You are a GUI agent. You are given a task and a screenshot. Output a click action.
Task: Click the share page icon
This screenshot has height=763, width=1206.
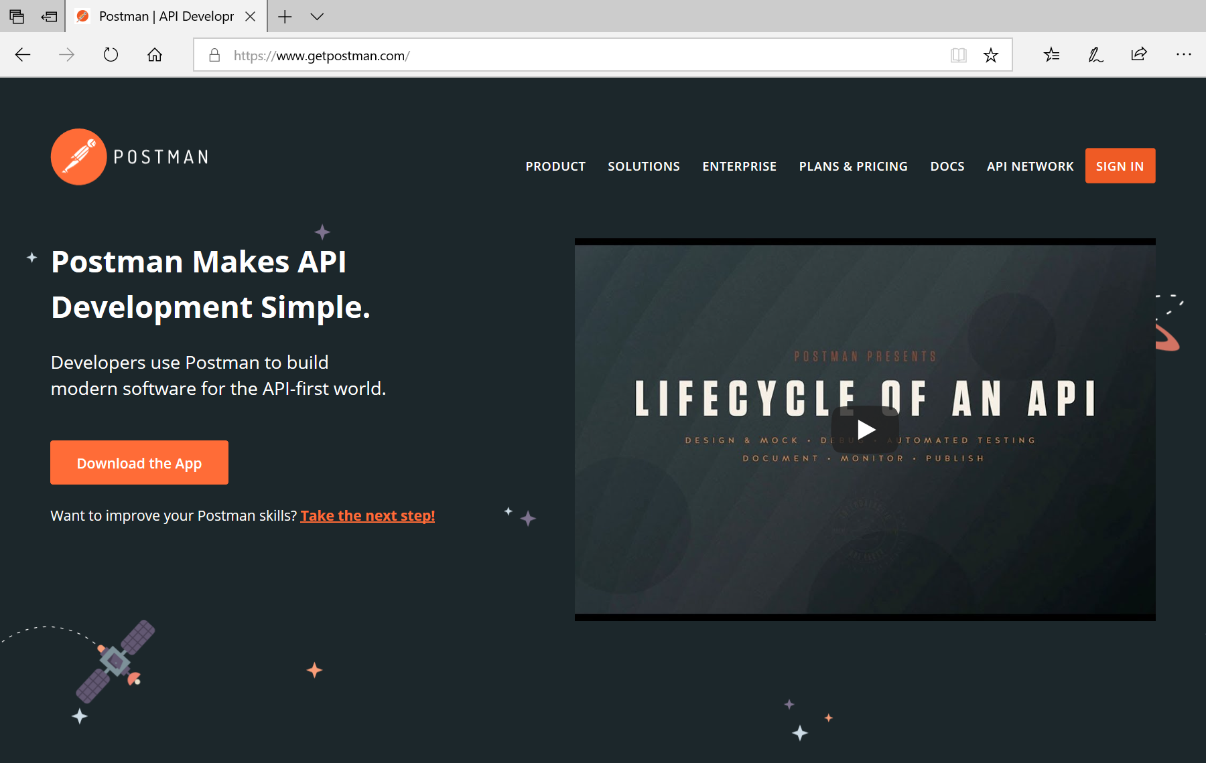pos(1139,55)
